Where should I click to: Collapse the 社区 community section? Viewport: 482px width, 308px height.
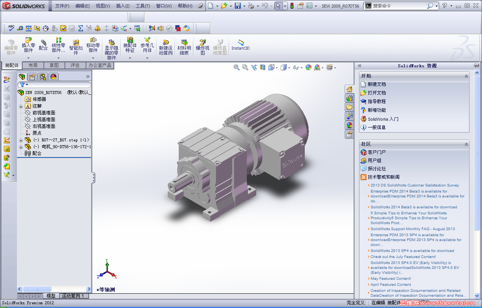tap(466, 144)
